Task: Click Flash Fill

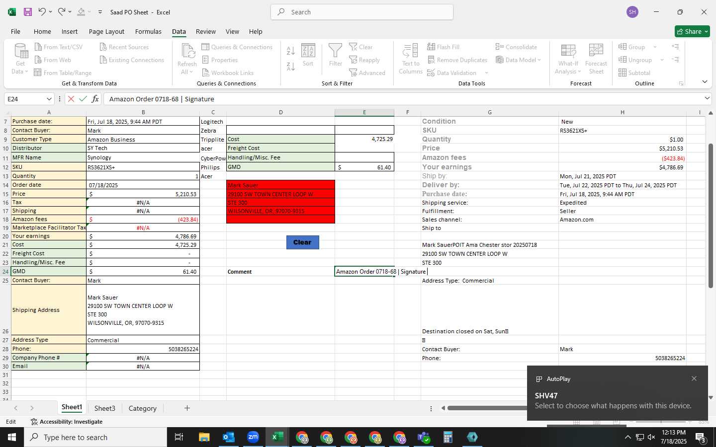Action: pyautogui.click(x=444, y=47)
